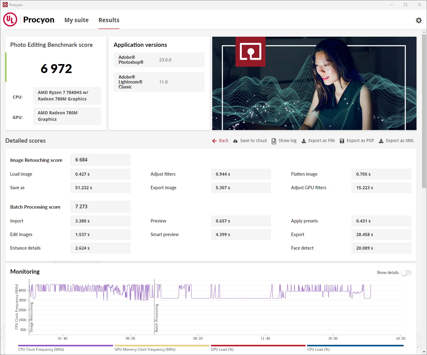Click the UL Procyon logo
The height and width of the screenshot is (355, 427).
pos(10,19)
